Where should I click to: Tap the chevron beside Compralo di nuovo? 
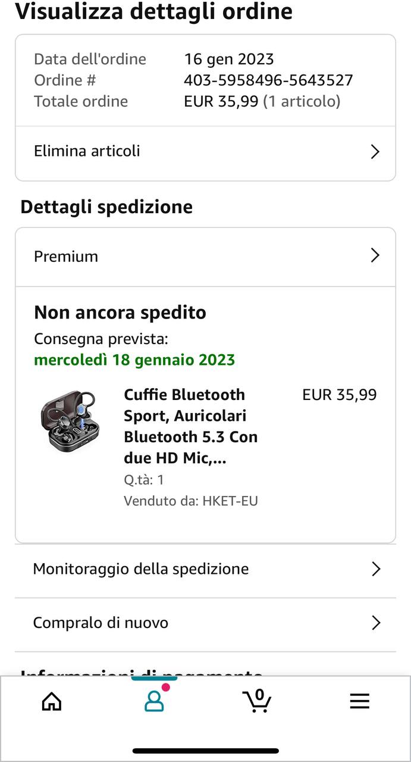[375, 623]
